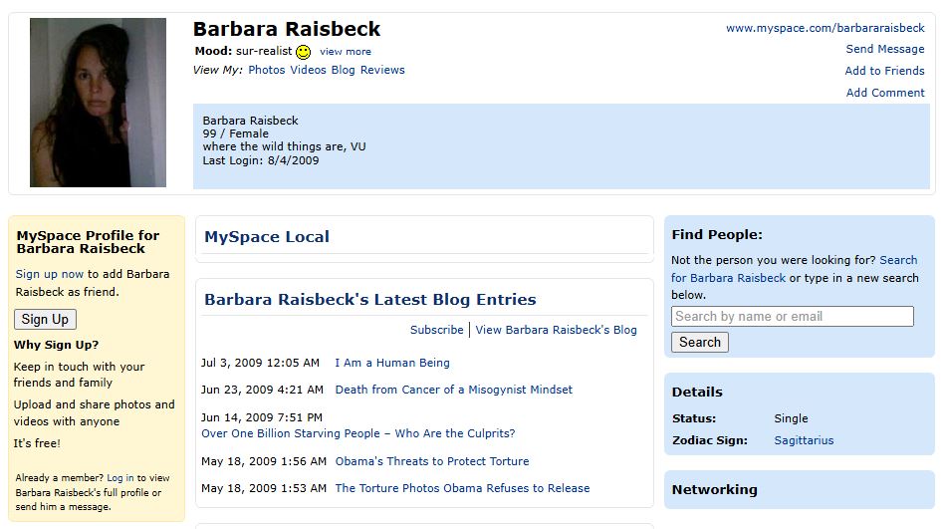Click Add to Friends
This screenshot has height=529, width=945.
(884, 71)
